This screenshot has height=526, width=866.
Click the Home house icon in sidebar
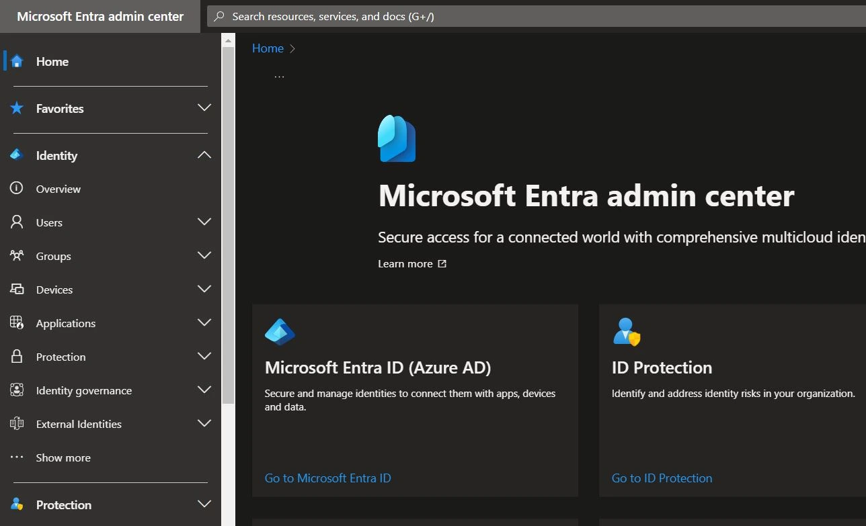pos(17,61)
